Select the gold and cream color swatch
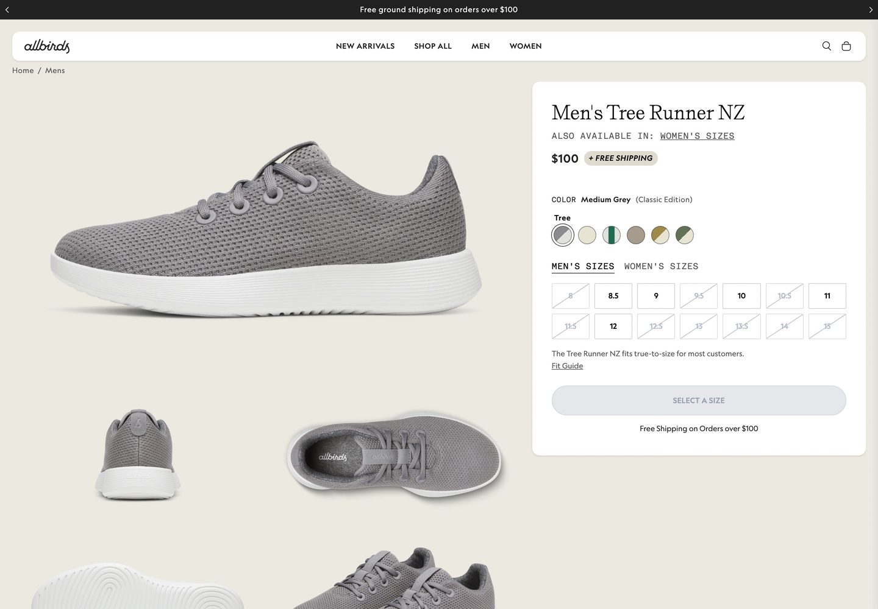Screen dimensions: 878x609 click(x=660, y=235)
